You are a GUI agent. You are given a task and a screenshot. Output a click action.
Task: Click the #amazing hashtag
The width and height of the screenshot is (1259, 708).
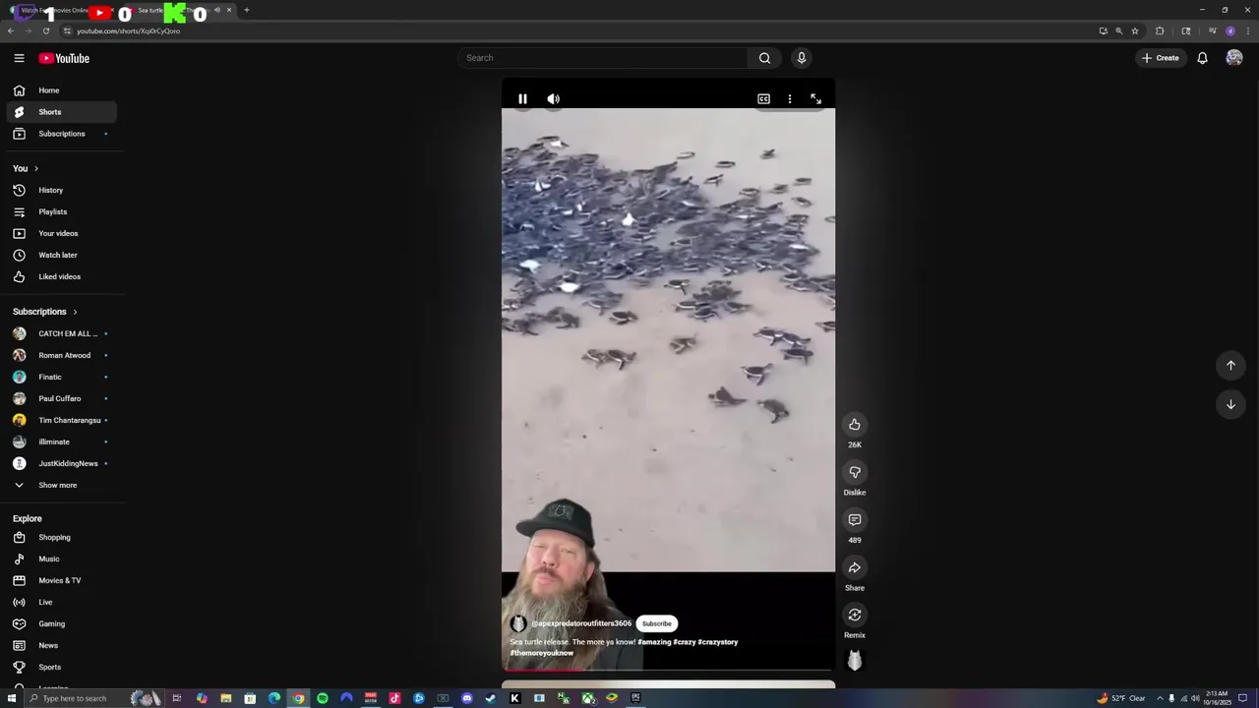tap(654, 642)
